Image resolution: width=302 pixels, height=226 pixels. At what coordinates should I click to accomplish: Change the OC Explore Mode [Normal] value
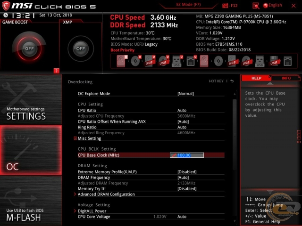pyautogui.click(x=185, y=94)
